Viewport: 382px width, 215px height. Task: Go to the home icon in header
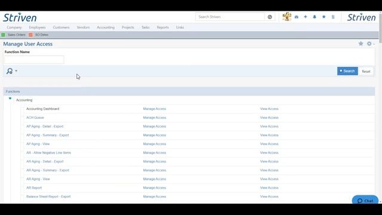pyautogui.click(x=297, y=17)
